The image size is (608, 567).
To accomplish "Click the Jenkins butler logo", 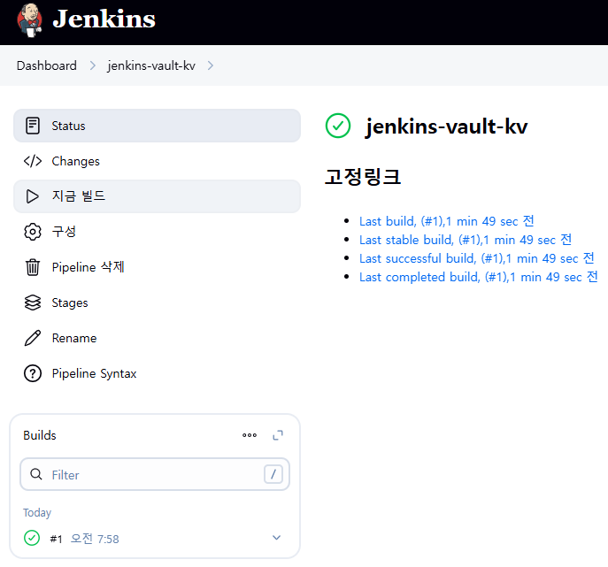I will [x=29, y=20].
